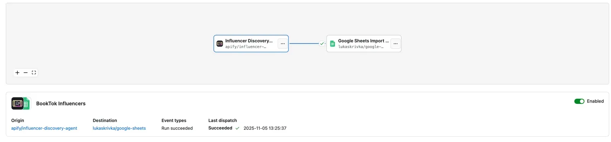Screen dimensions: 611x142
Task: Zoom in the workflow canvas with plus icon
Action: pos(17,73)
